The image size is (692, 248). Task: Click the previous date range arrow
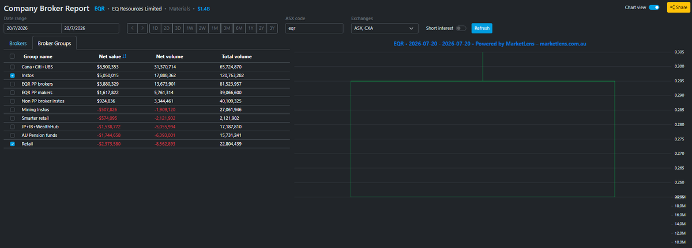click(x=132, y=28)
